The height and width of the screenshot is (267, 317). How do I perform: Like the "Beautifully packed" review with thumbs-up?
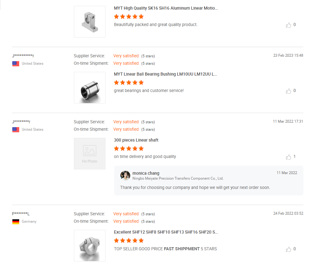289,25
